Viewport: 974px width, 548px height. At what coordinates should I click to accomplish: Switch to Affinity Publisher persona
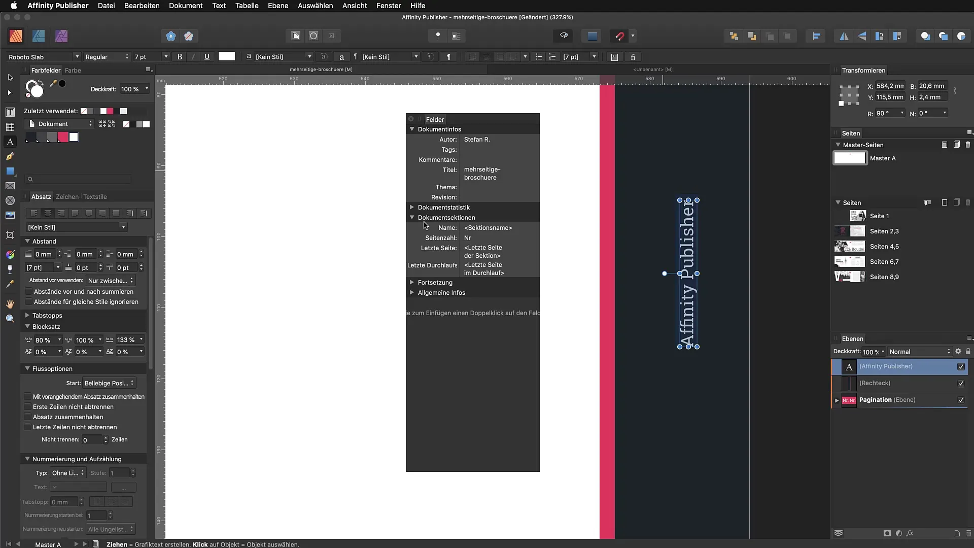16,36
